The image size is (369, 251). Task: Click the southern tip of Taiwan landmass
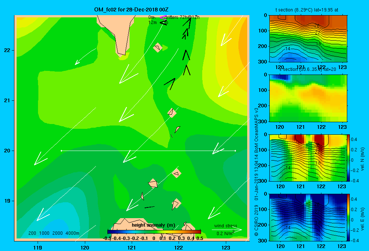tap(122, 55)
